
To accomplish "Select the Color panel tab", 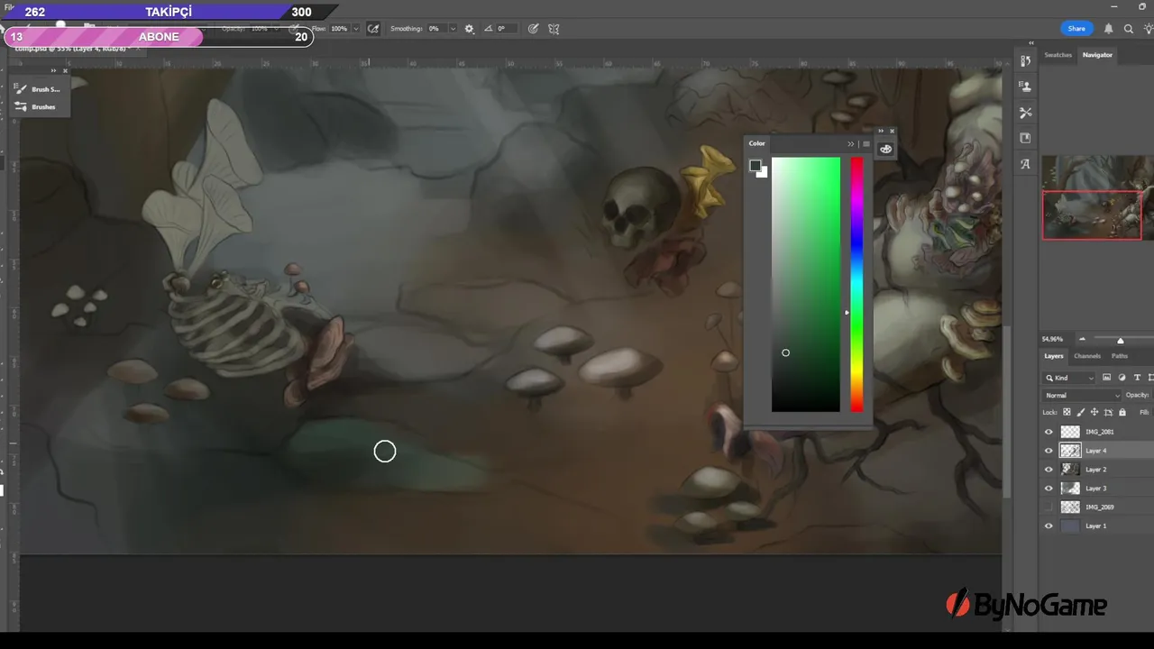I will (757, 143).
